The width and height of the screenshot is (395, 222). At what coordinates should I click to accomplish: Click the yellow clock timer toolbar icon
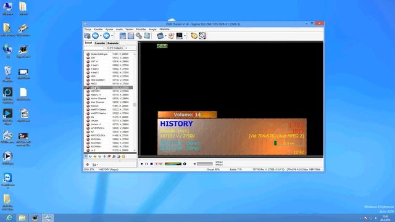click(194, 36)
